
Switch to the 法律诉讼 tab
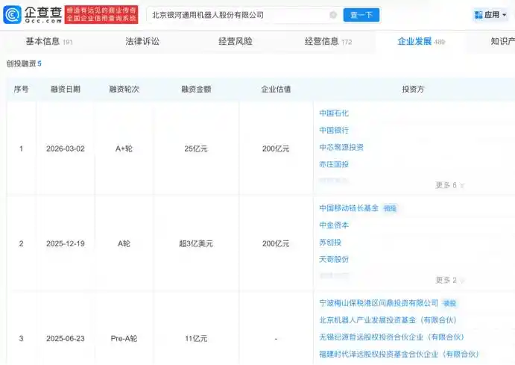[x=142, y=42]
